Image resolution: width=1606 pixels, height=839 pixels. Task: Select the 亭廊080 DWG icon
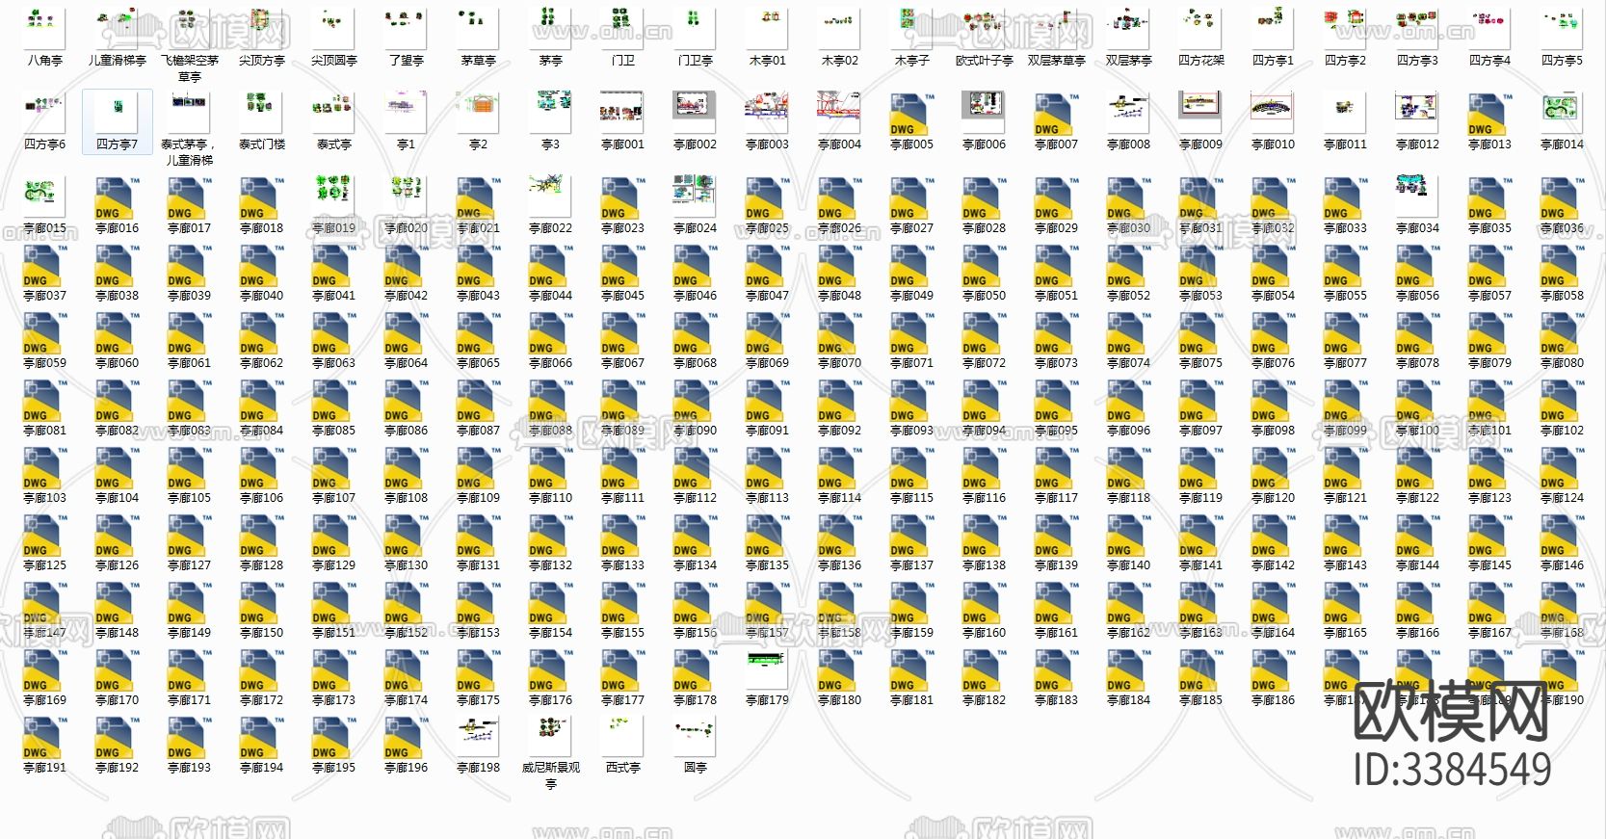[1562, 332]
